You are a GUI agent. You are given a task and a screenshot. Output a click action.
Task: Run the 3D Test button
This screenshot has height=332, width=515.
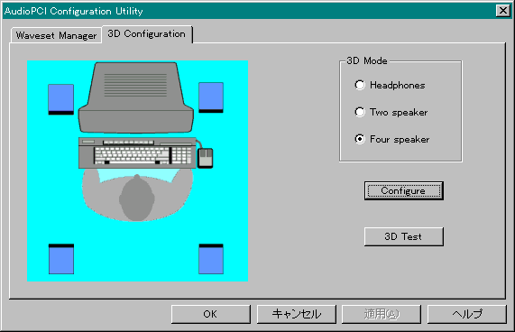tap(404, 236)
